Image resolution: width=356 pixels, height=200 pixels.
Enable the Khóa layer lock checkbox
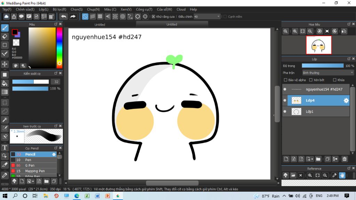click(x=334, y=80)
